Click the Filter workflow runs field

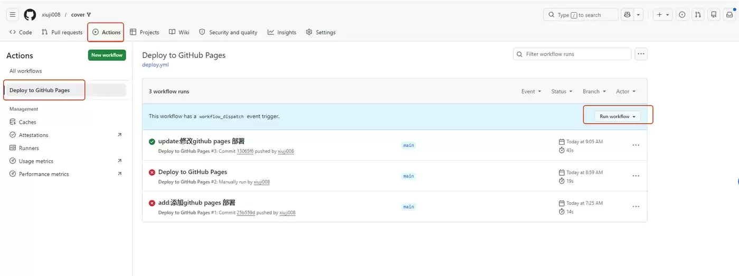point(572,54)
